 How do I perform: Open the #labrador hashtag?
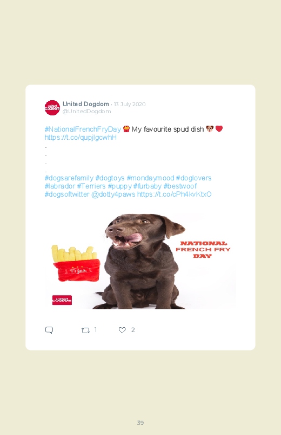coord(60,186)
